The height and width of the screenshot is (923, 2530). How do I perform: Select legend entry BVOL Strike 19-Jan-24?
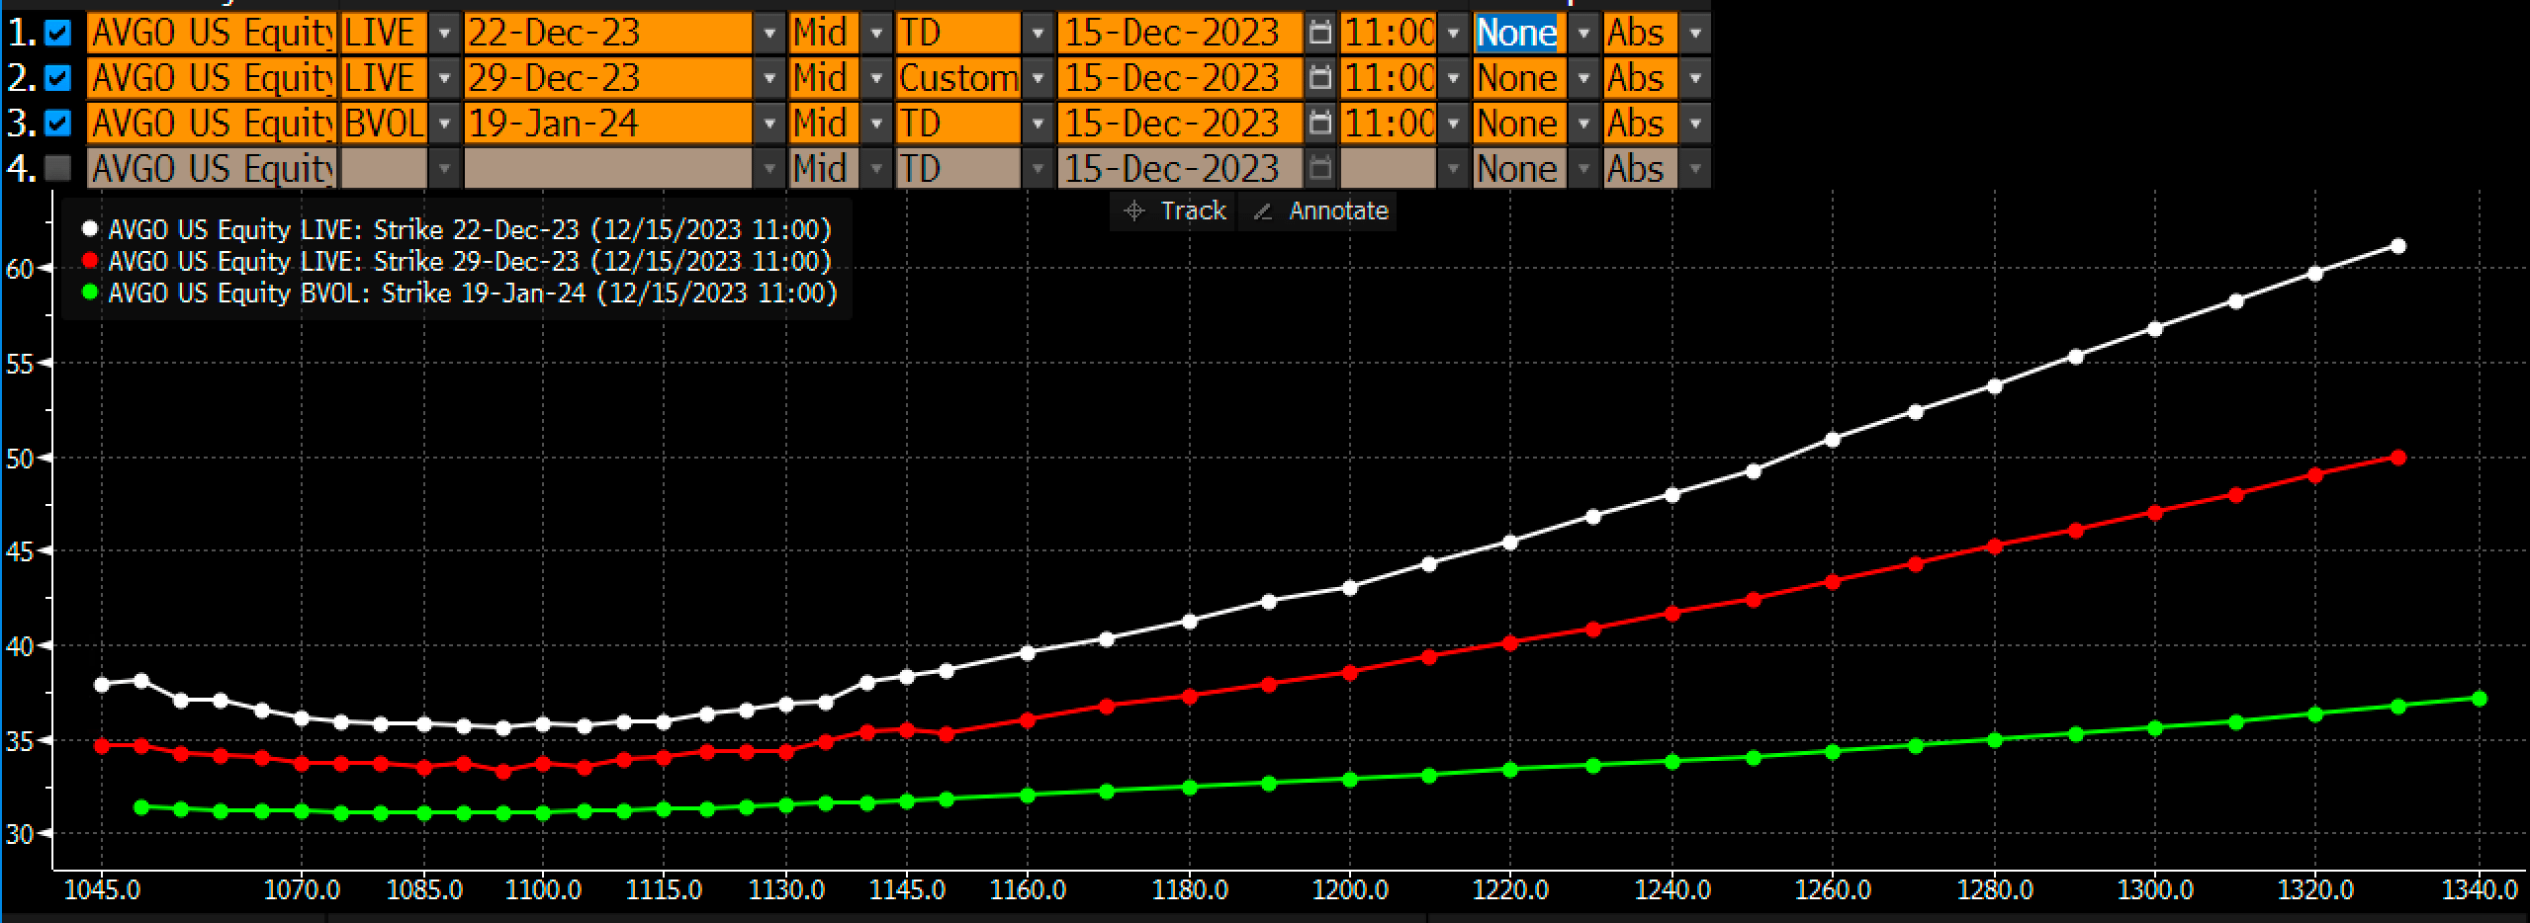pyautogui.click(x=473, y=293)
